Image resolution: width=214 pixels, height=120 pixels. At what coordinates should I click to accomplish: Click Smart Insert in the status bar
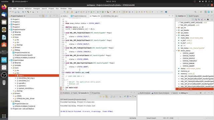[x=151, y=118]
